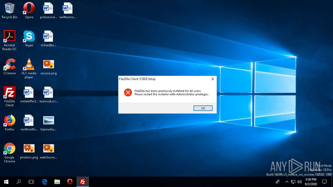Select the Acrobat Reader DC shortcut
This screenshot has width=333, height=187.
10,41
